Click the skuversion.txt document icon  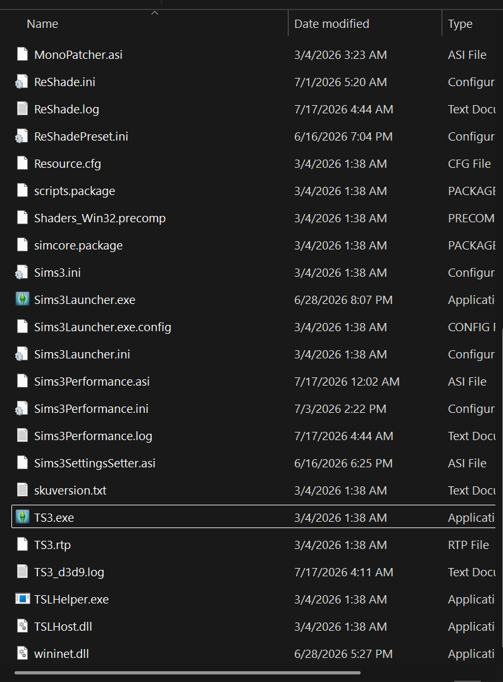pos(22,490)
